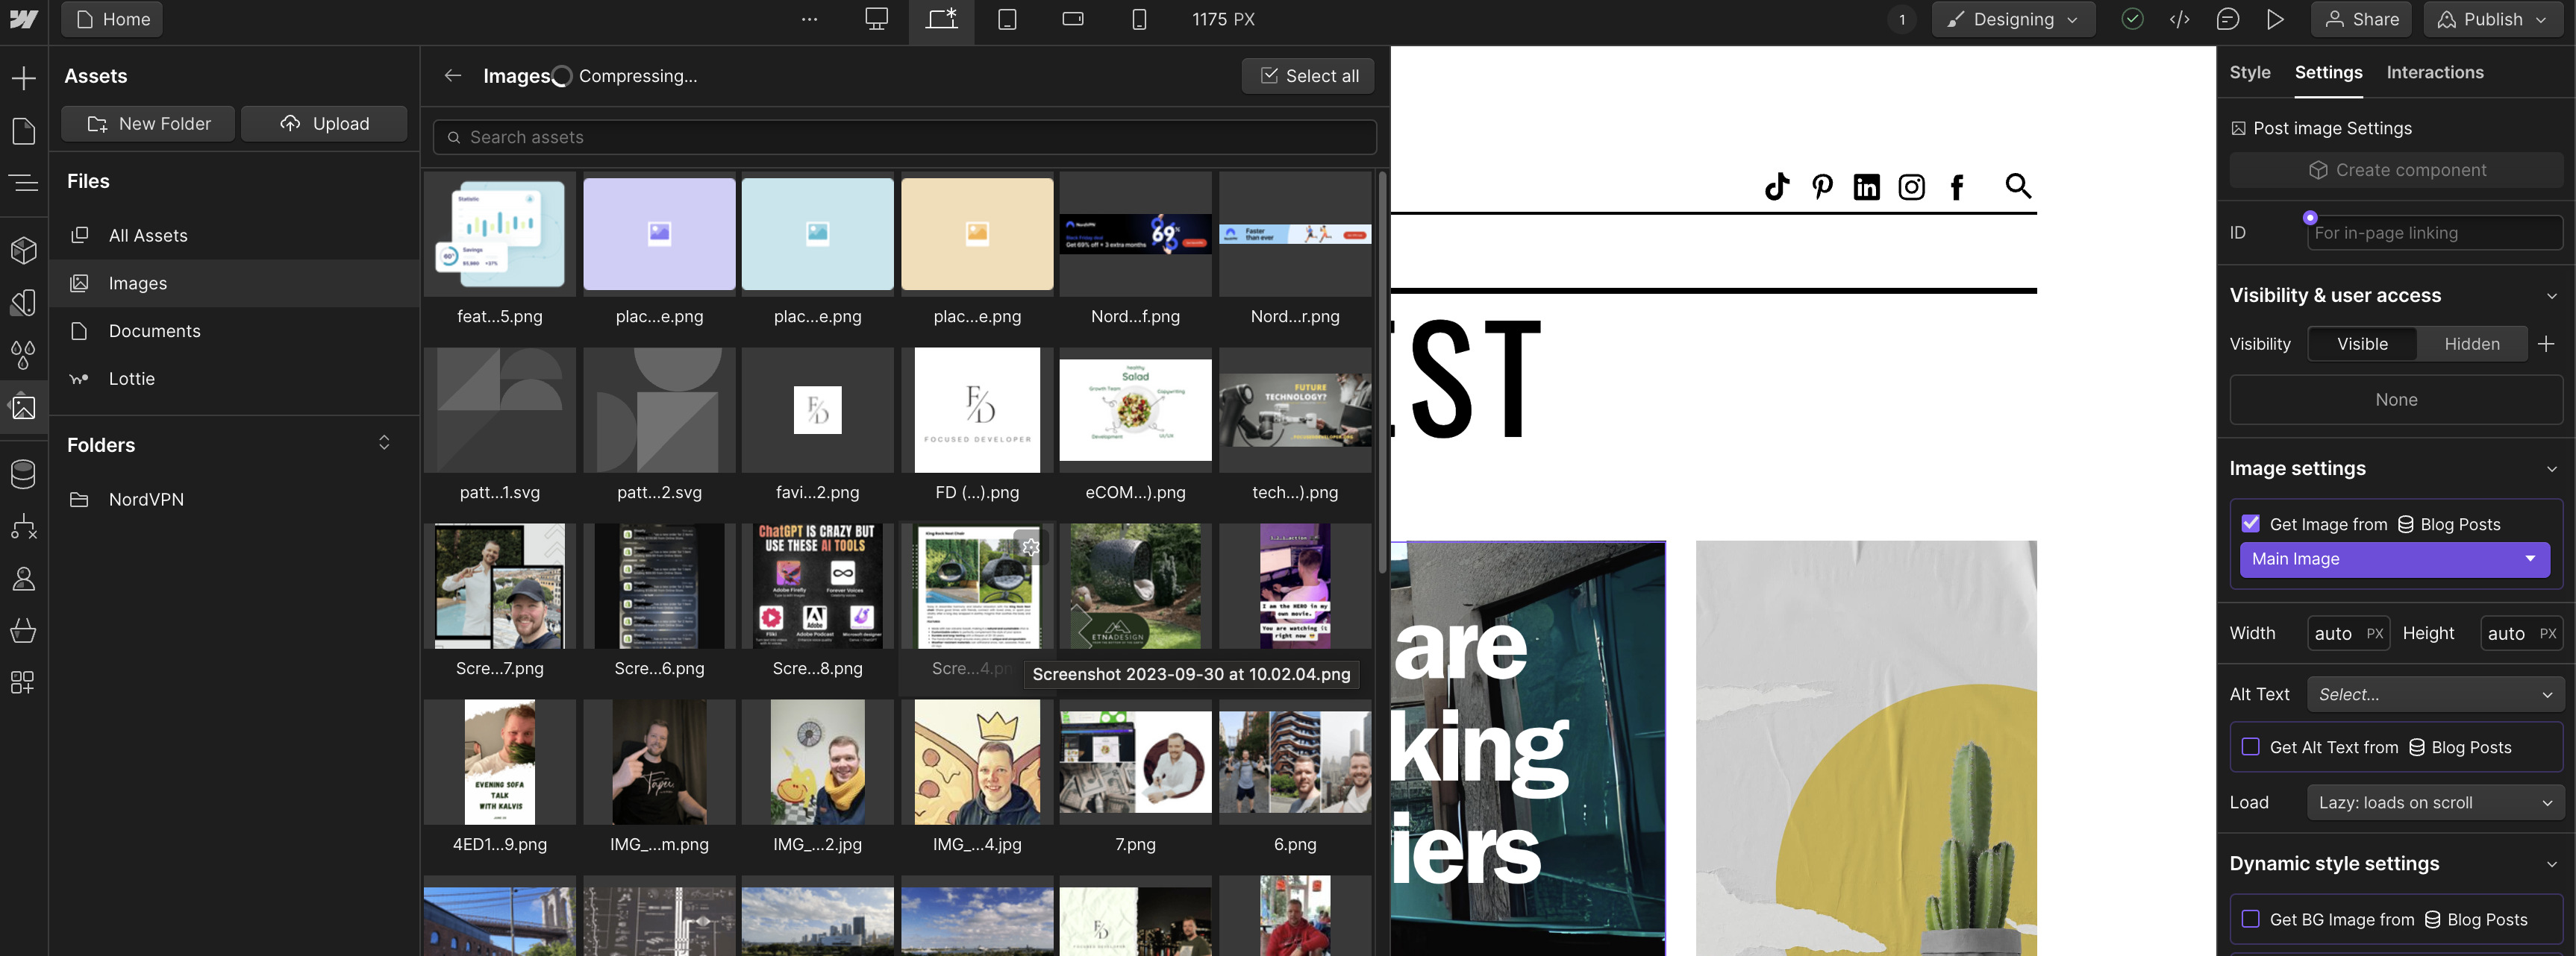Image resolution: width=2576 pixels, height=956 pixels.
Task: Check Get Alt Text from Blog Posts
Action: 2250,746
